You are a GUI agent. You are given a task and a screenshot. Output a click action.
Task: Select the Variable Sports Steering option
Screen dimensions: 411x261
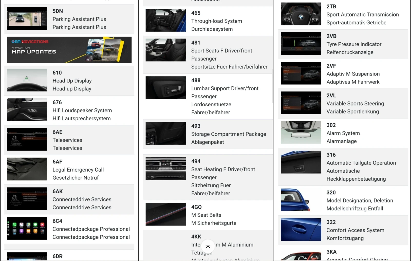[355, 104]
